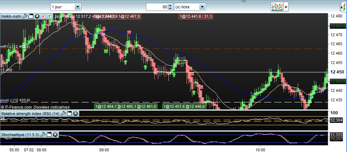Select the red order label 1@12 441,6
347x152 pixels.
click(x=191, y=16)
